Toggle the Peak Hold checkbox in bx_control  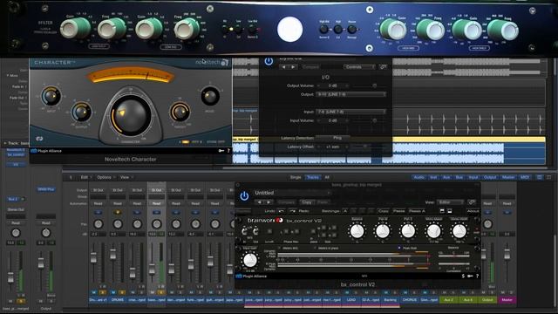click(399, 248)
